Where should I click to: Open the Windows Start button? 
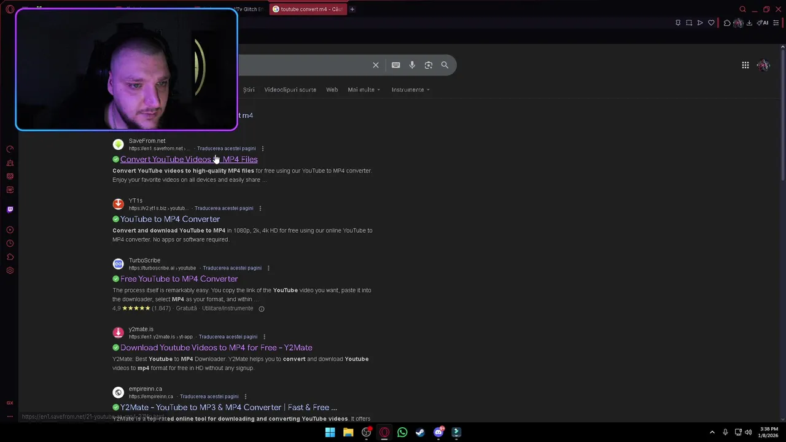click(330, 432)
